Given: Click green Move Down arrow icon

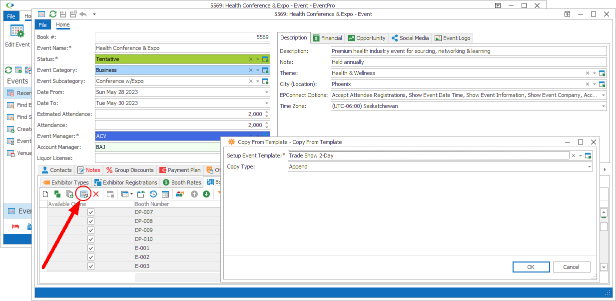Looking at the screenshot, I should (206, 194).
